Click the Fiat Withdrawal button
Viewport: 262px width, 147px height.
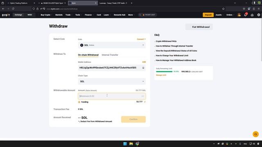pos(199,27)
